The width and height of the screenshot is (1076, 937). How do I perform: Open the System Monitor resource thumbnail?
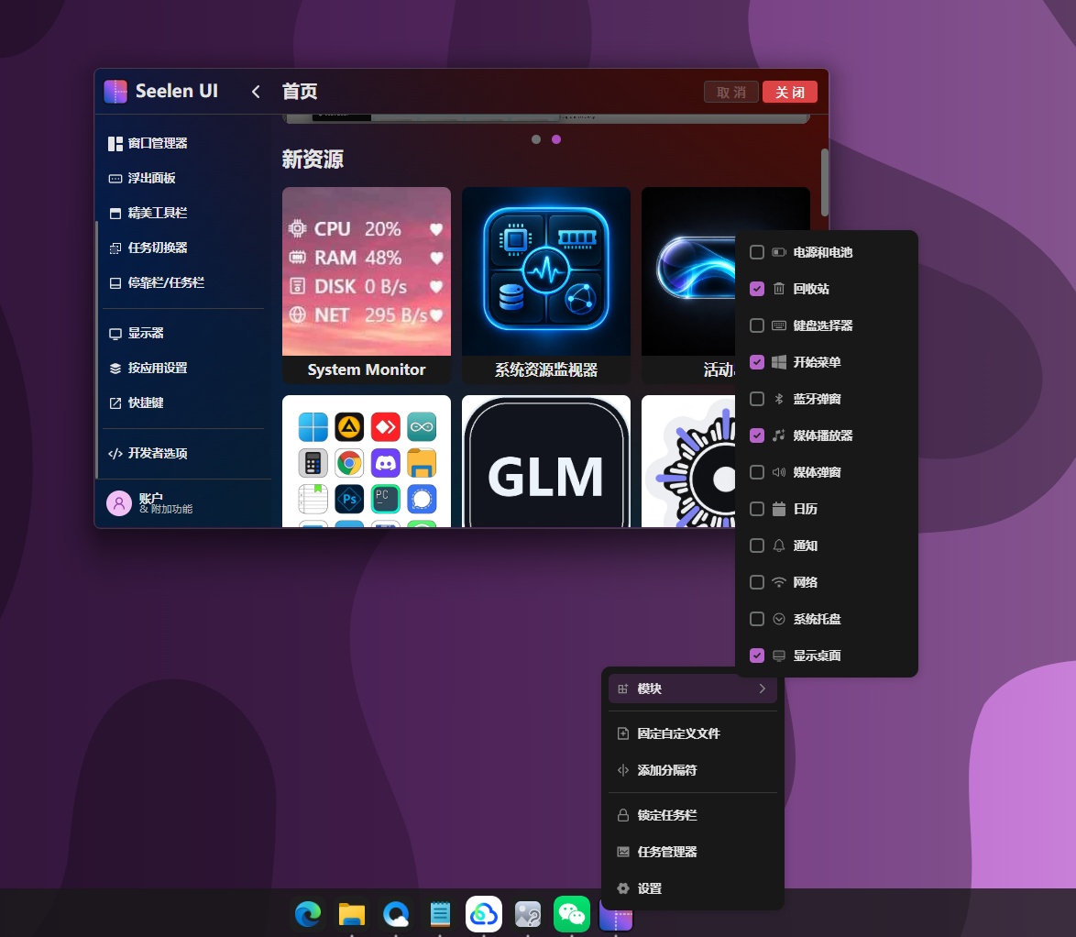pyautogui.click(x=367, y=285)
